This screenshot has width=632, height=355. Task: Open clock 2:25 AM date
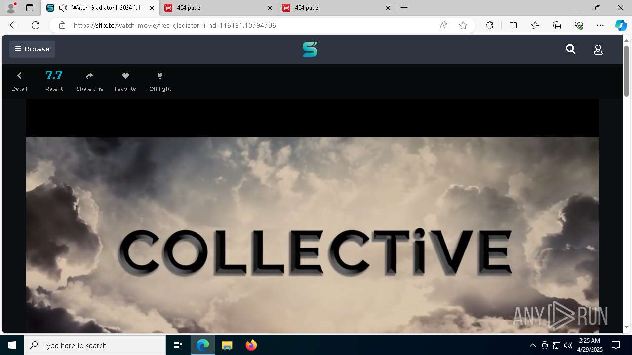(589, 345)
